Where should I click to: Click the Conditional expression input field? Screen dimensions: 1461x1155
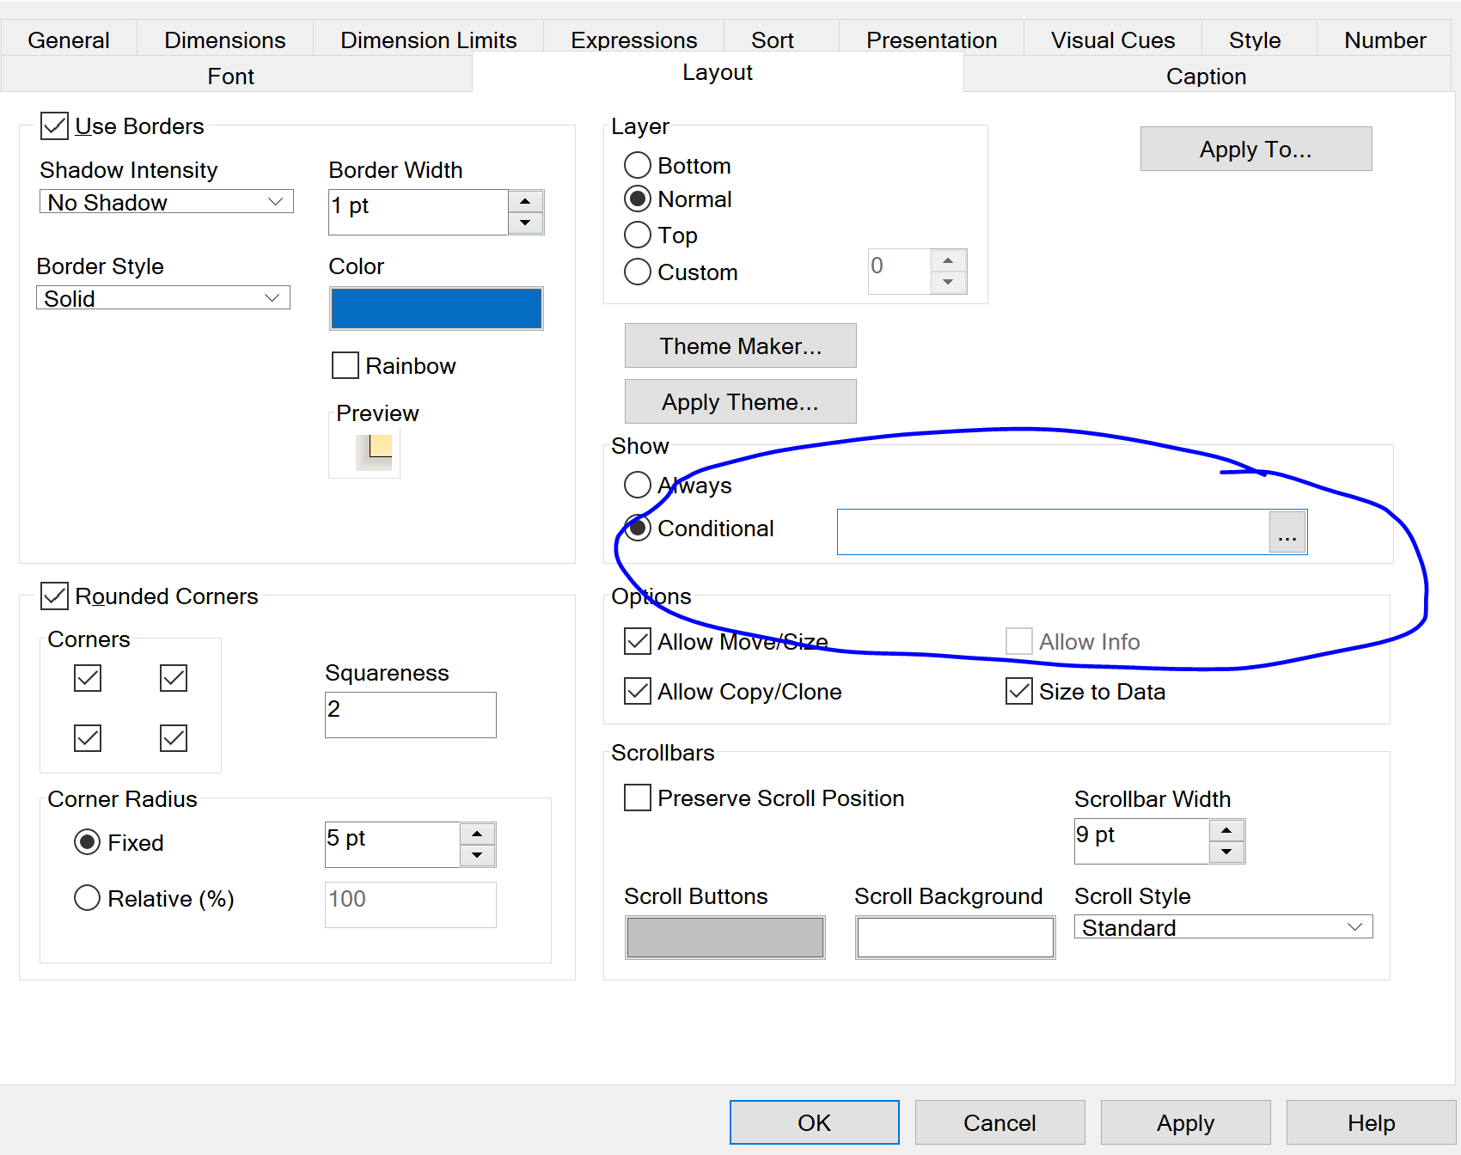(x=1053, y=532)
